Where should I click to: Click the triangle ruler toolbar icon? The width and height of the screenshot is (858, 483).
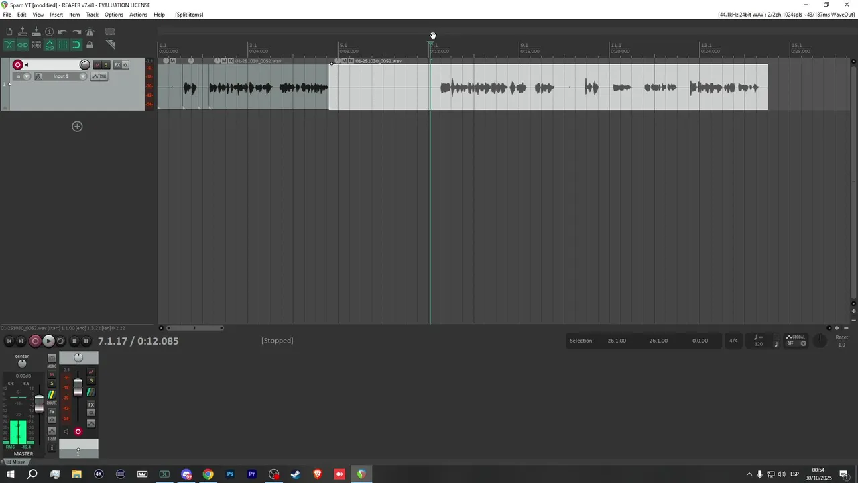110,45
